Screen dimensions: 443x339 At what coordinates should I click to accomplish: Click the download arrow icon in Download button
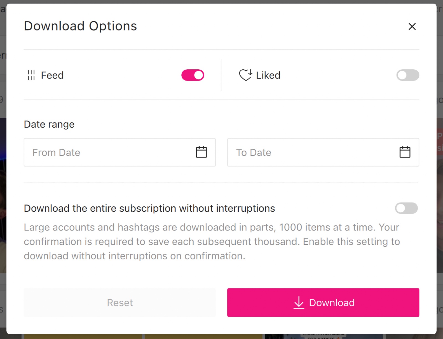click(x=299, y=303)
